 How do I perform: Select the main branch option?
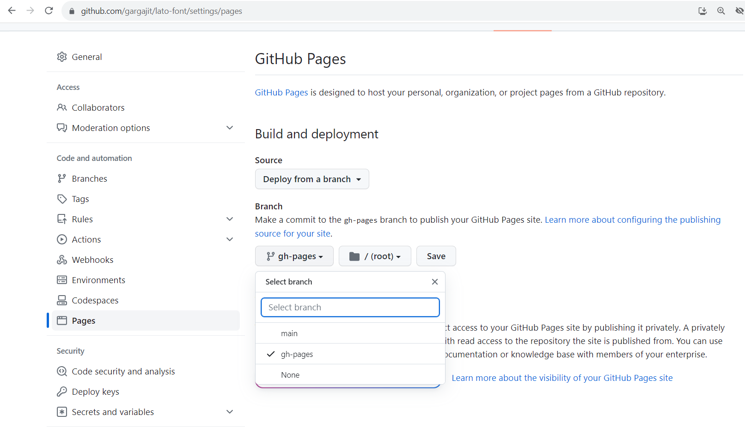pyautogui.click(x=350, y=333)
